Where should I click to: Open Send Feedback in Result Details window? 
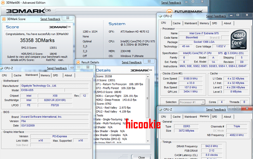pos(132,62)
